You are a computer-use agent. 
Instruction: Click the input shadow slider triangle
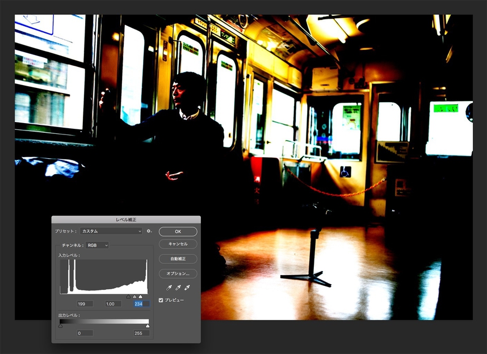coord(128,297)
